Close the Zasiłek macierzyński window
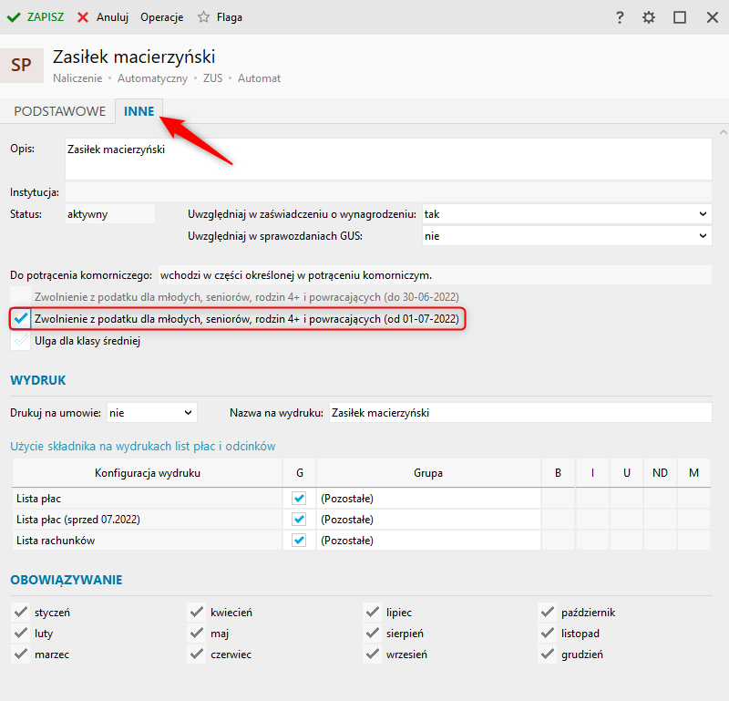729x701 pixels. coord(713,17)
